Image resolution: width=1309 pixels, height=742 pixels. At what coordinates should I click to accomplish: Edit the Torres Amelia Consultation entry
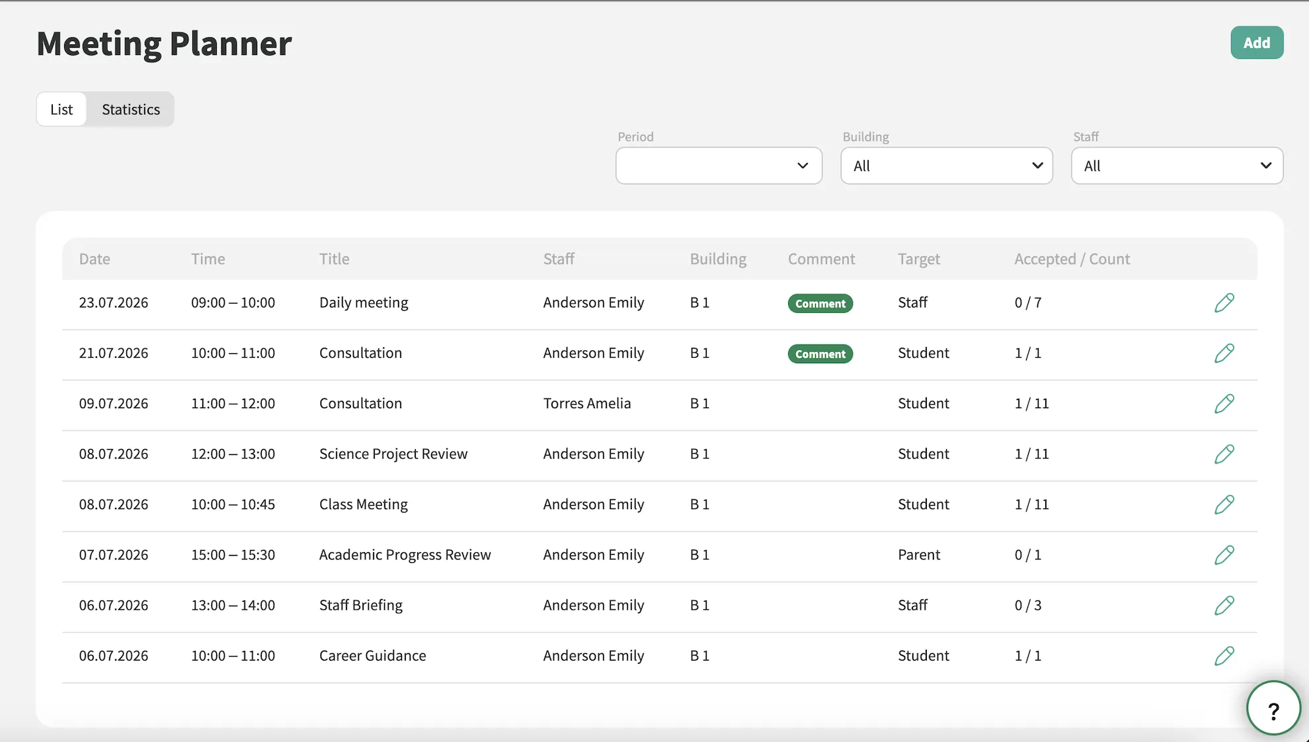1224,403
